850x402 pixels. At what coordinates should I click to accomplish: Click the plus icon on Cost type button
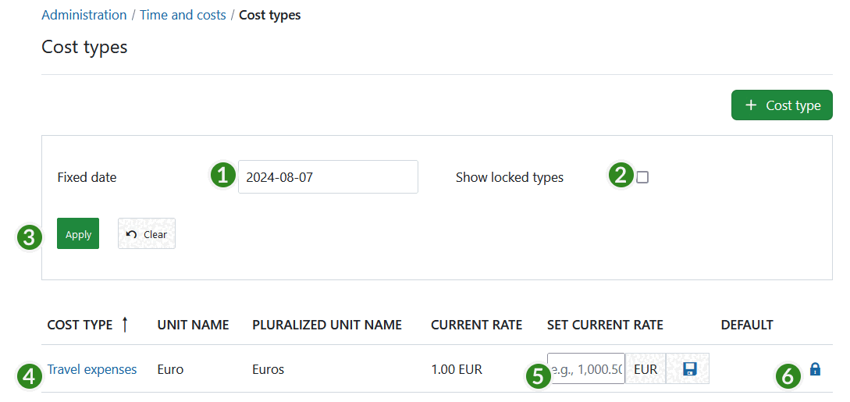[x=751, y=105]
